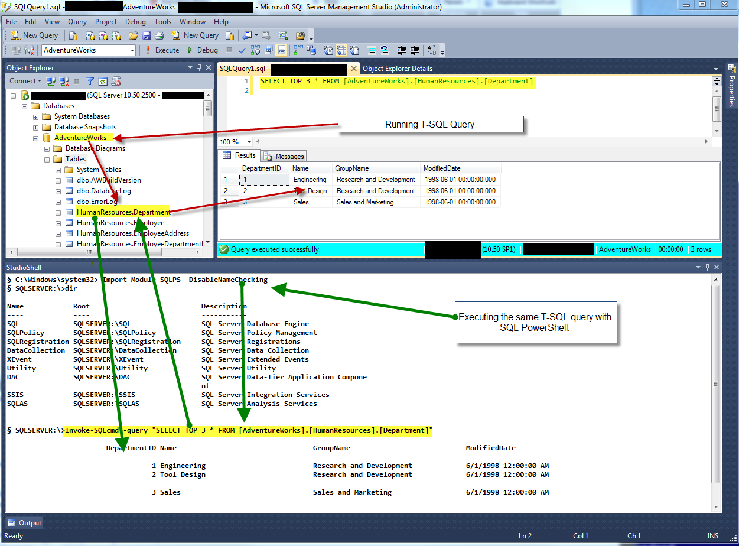Click the DepartmentID column header
739x546 pixels.
point(264,168)
